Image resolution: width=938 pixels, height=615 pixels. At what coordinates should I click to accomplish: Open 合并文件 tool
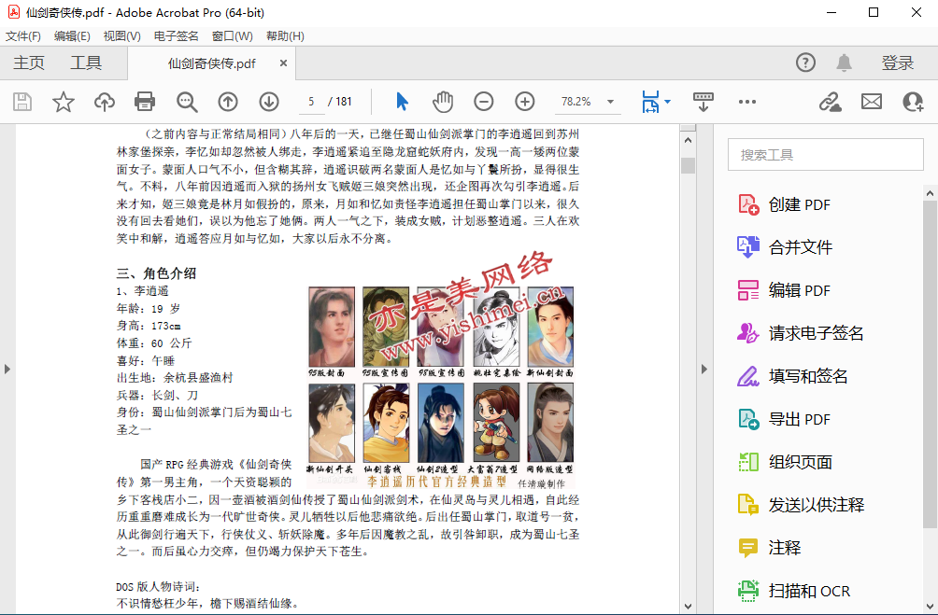(784, 247)
